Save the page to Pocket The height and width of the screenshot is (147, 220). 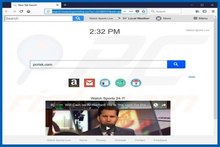(x=137, y=11)
